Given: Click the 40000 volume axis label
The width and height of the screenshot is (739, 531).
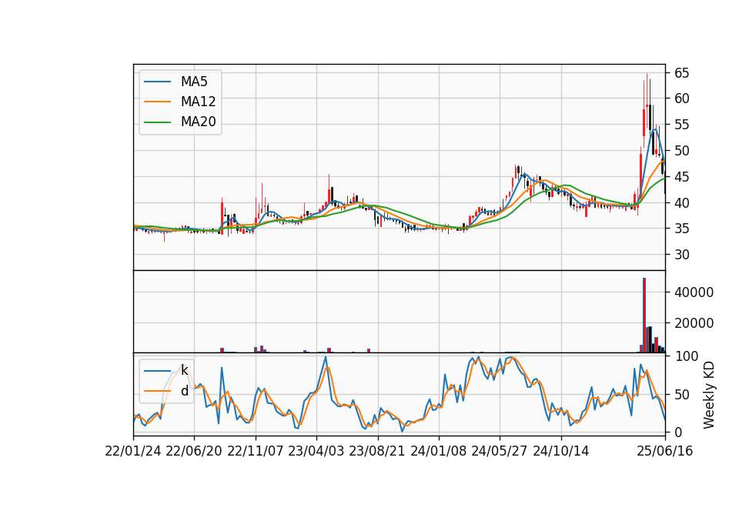Looking at the screenshot, I should pyautogui.click(x=694, y=292).
